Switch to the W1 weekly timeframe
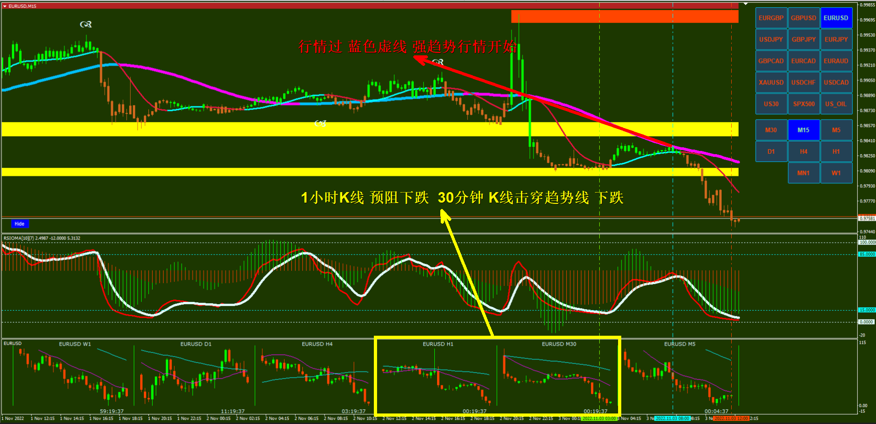The image size is (876, 424). (x=836, y=173)
